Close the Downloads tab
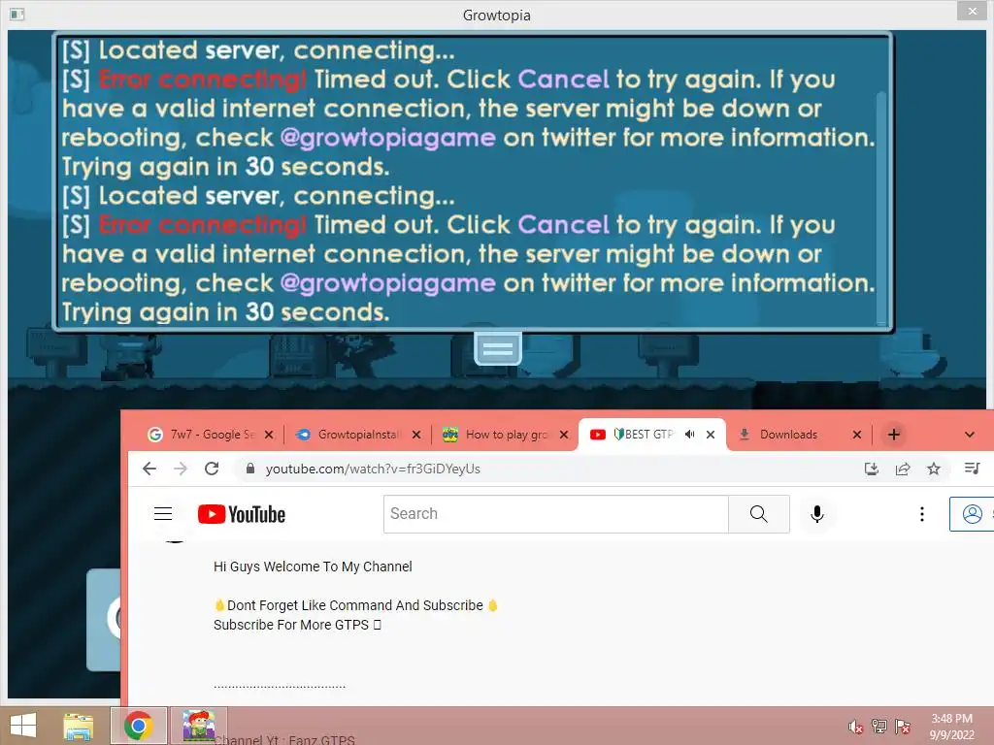The height and width of the screenshot is (745, 994). [857, 435]
